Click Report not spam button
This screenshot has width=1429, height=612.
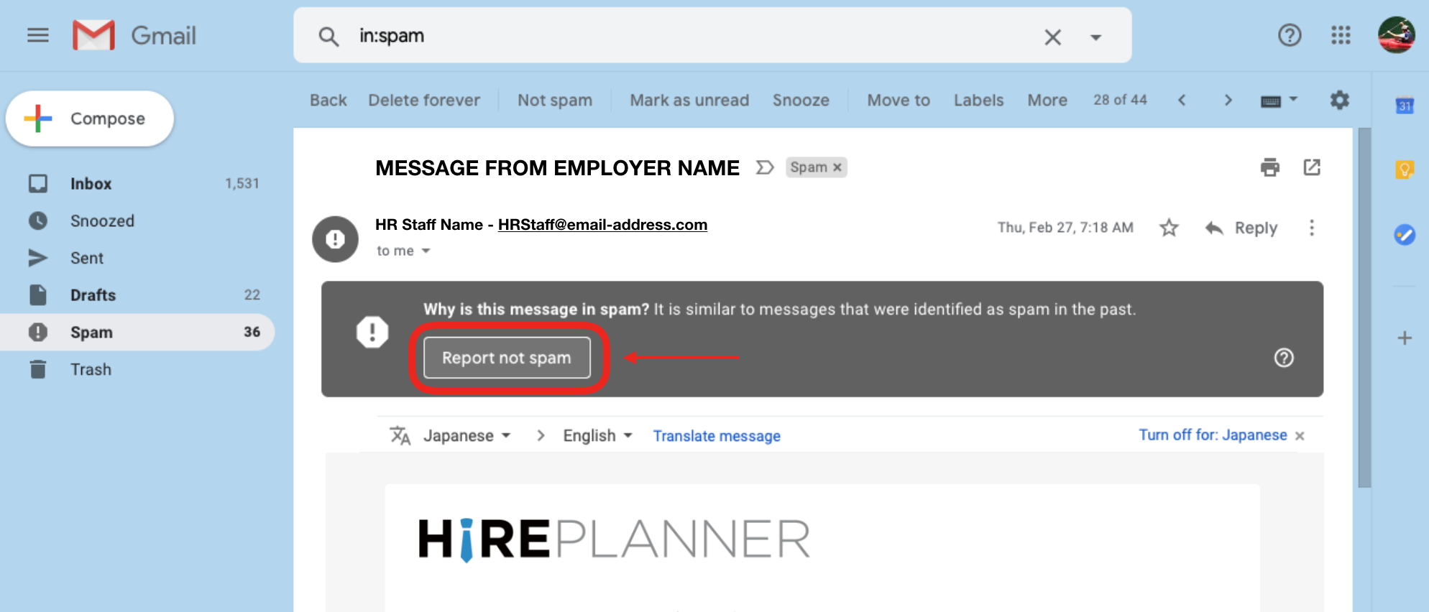(x=507, y=358)
